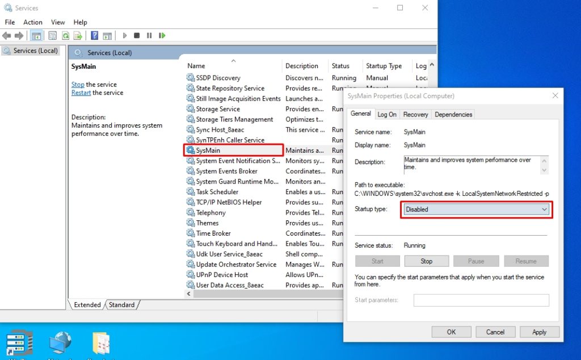The width and height of the screenshot is (581, 360).
Task: Close the SysMain Properties dialog
Action: [555, 95]
